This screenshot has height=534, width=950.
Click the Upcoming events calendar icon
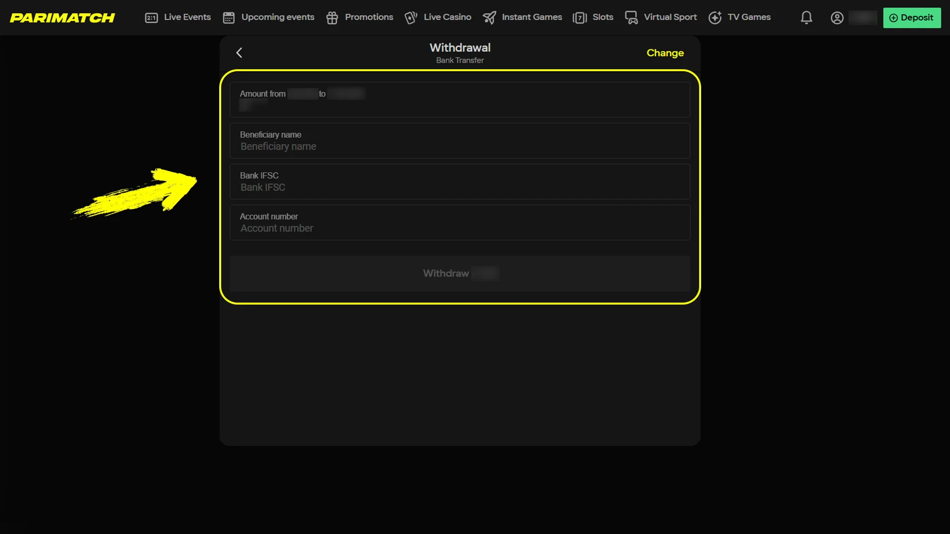coord(229,18)
